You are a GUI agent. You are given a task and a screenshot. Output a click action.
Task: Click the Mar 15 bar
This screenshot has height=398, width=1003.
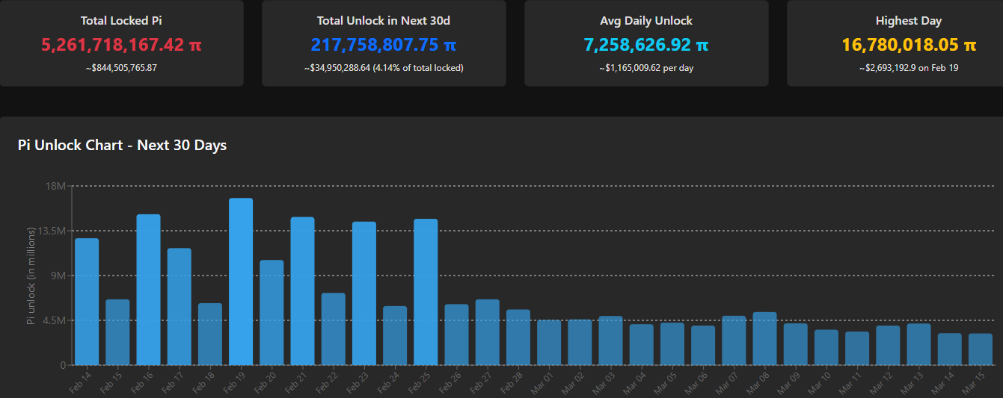coord(981,349)
